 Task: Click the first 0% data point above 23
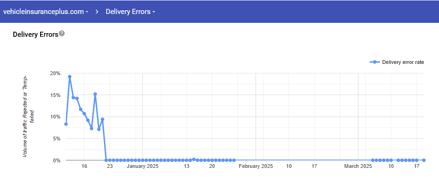(106, 160)
